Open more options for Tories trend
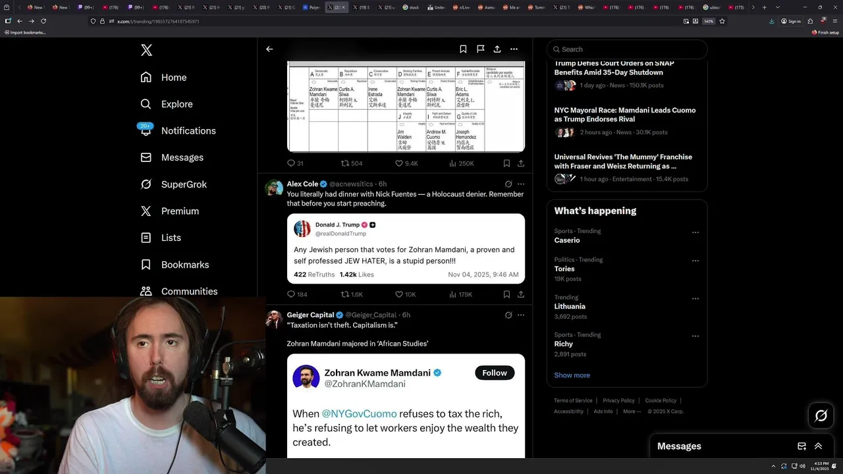 point(695,261)
